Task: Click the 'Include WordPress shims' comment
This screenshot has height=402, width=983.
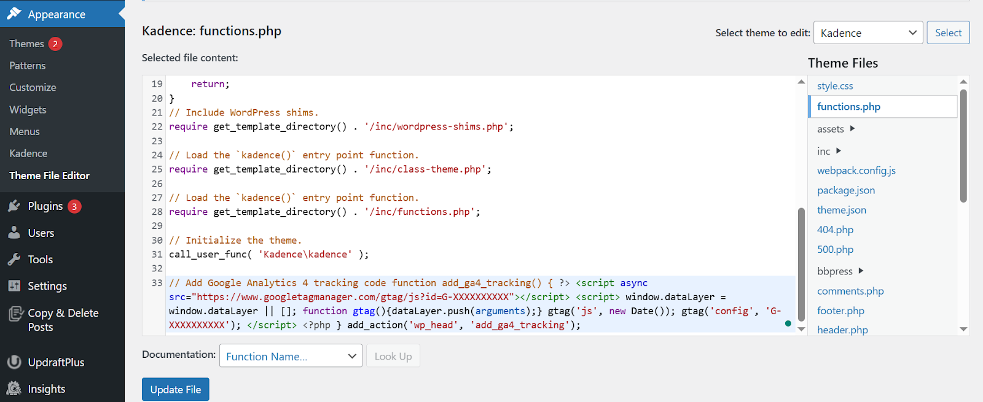Action: pos(244,112)
